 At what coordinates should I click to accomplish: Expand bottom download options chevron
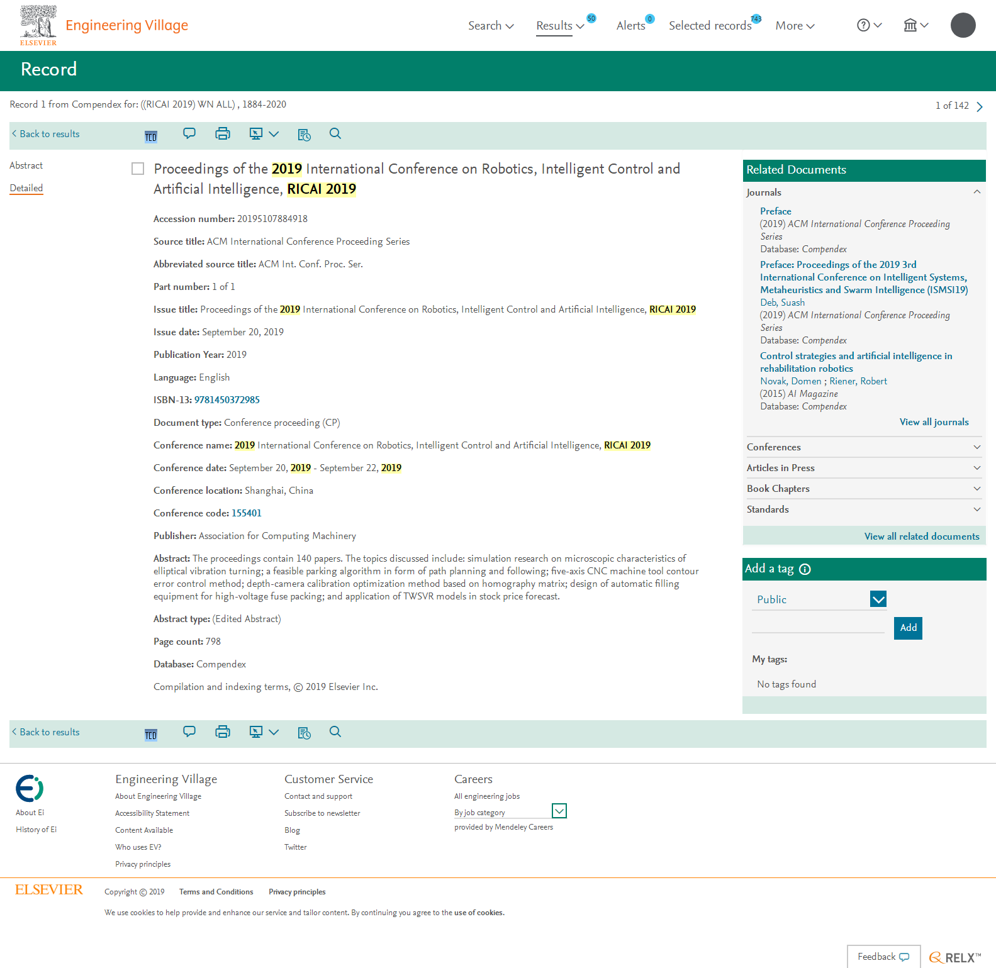point(274,732)
